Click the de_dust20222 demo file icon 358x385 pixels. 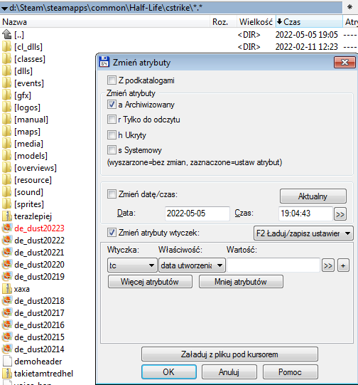coord(7,240)
